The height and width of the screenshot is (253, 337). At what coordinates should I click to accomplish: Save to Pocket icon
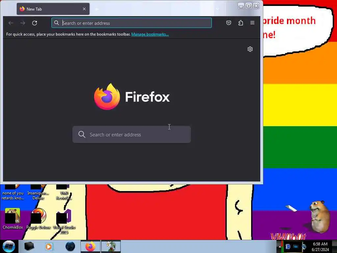(x=229, y=23)
